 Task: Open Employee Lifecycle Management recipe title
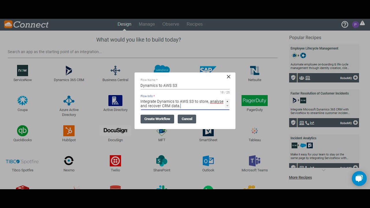pyautogui.click(x=314, y=49)
